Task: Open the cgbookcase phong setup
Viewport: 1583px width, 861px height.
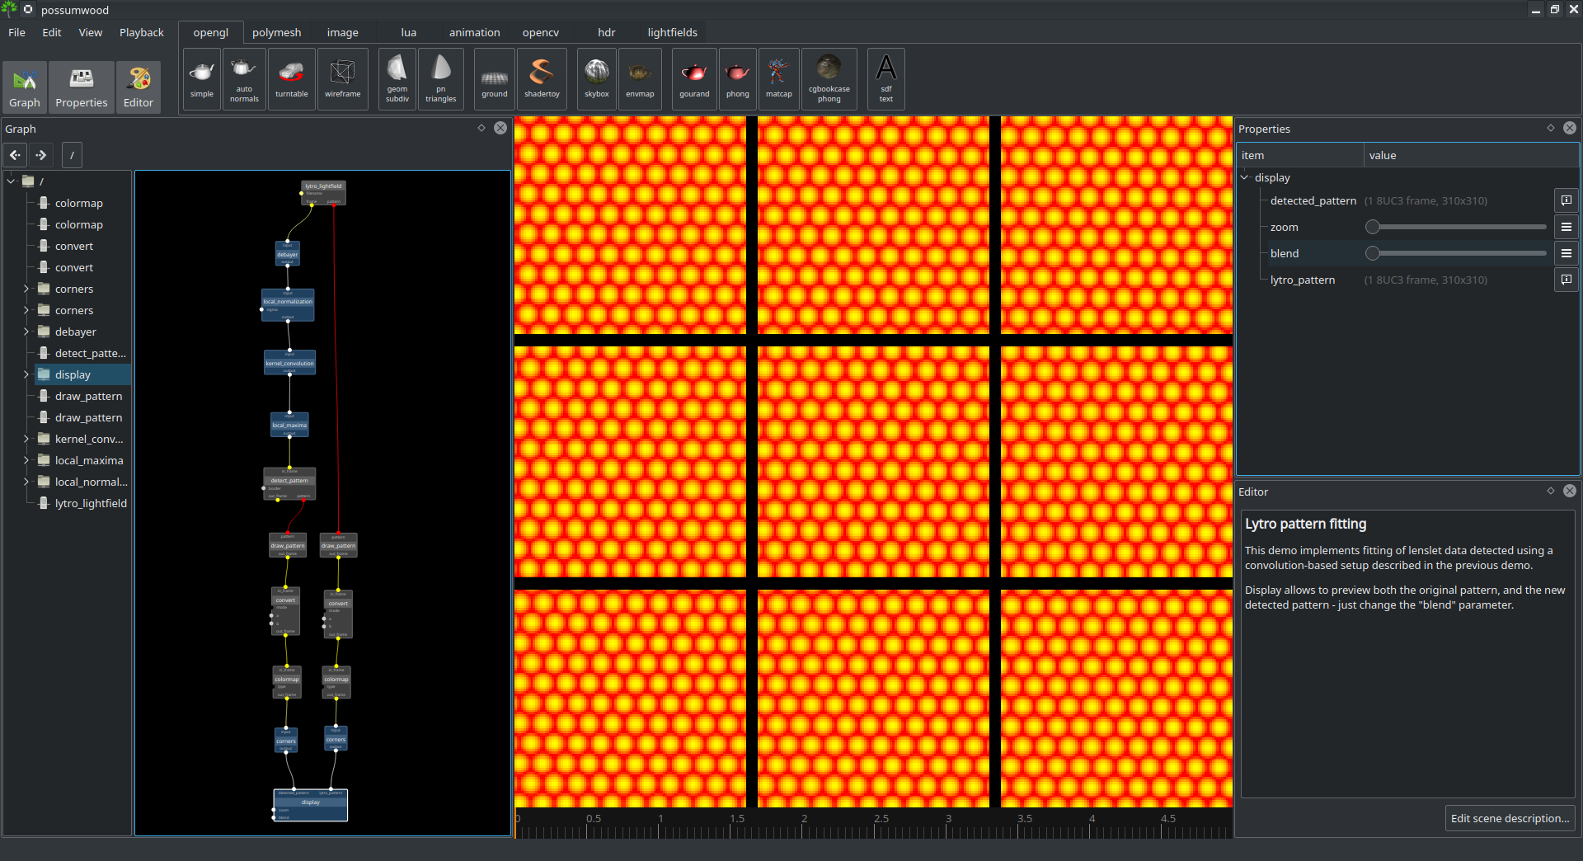Action: click(x=829, y=79)
